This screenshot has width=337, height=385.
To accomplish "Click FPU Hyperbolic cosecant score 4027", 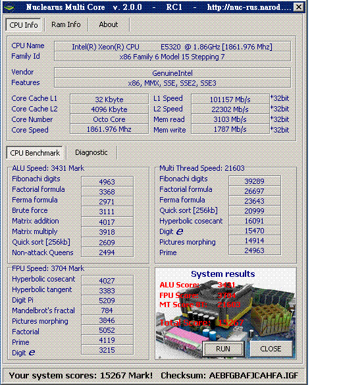I will (x=107, y=280).
